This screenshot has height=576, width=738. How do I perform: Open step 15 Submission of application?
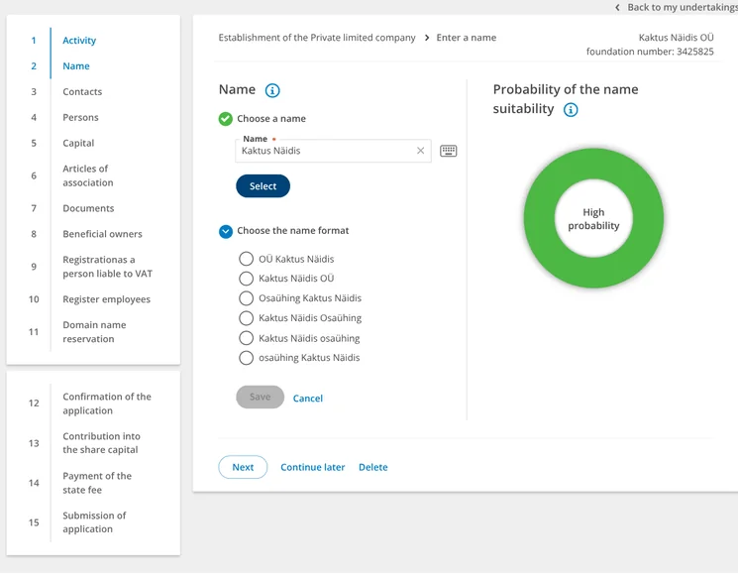point(94,522)
